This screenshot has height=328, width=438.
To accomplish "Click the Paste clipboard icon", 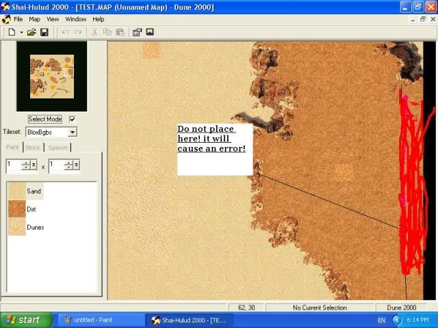I will click(120, 32).
